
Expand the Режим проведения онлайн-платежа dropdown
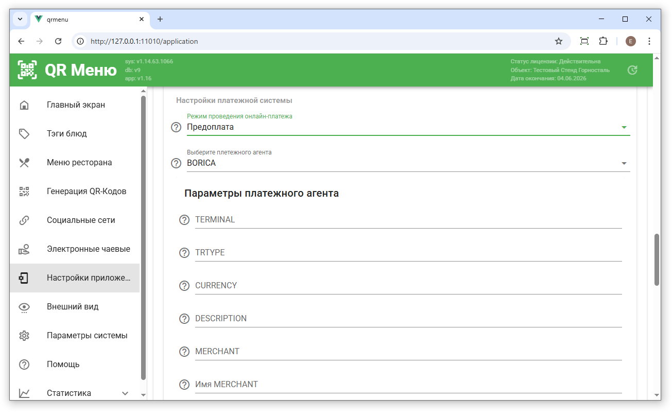407,127
